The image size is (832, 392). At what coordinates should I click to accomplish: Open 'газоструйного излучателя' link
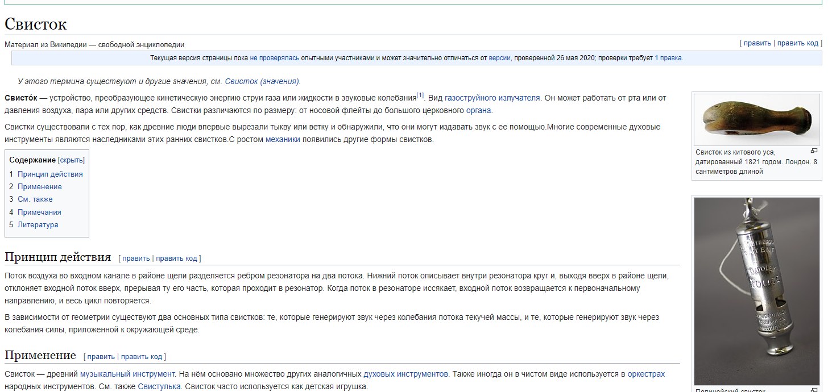point(492,98)
